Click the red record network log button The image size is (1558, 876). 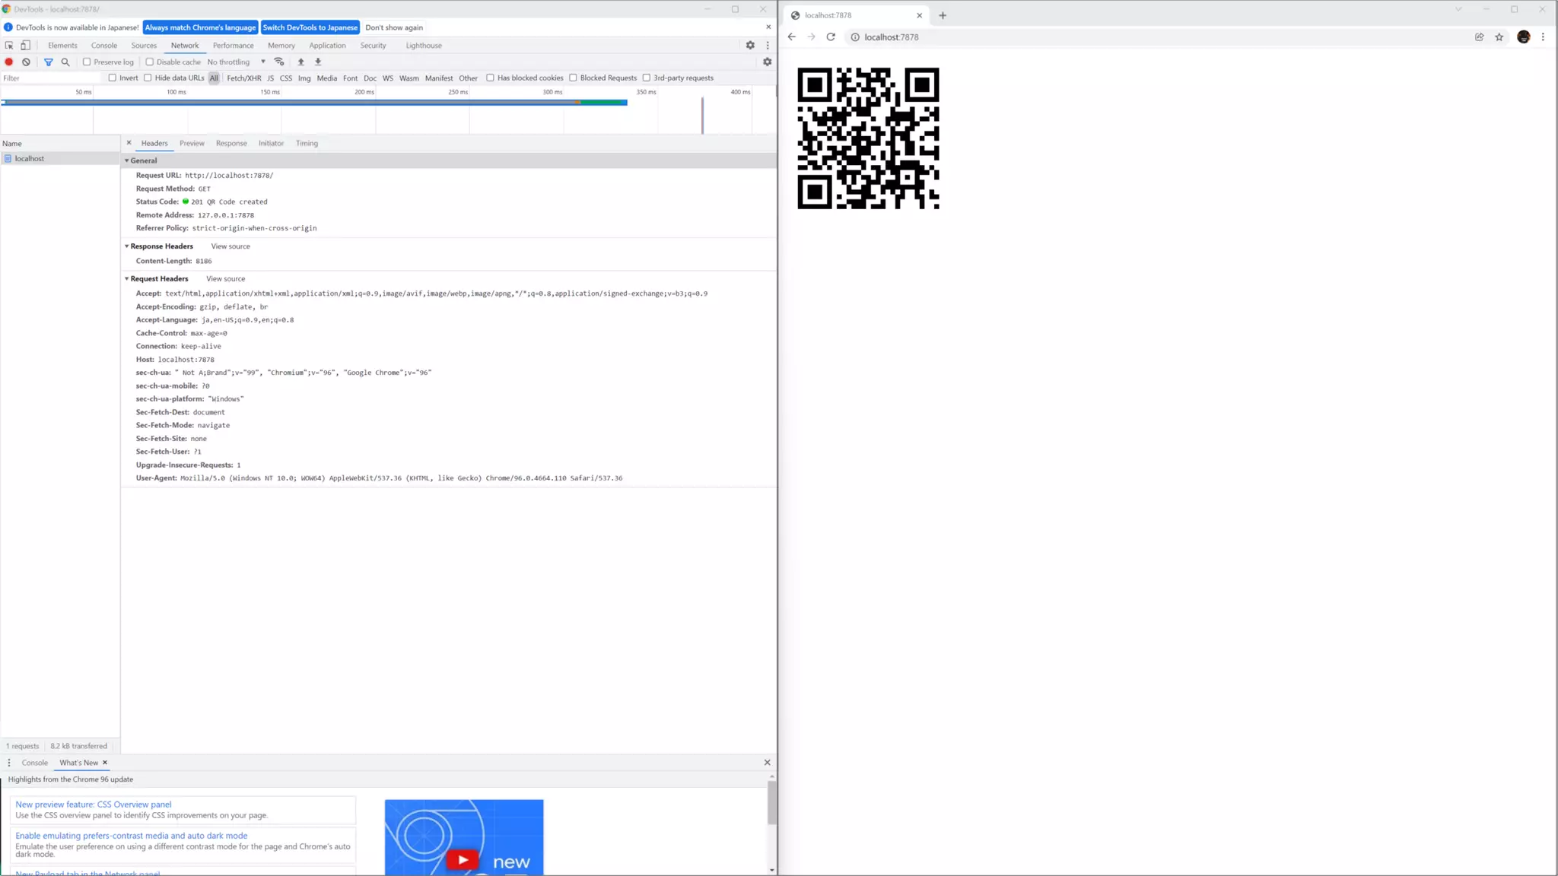pos(9,62)
